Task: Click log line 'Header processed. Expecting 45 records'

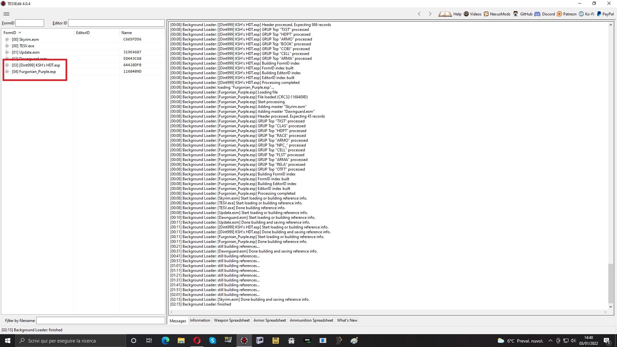Action: pos(247,117)
